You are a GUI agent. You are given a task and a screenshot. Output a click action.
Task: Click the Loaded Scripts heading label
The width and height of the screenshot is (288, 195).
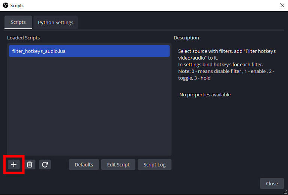pos(24,37)
